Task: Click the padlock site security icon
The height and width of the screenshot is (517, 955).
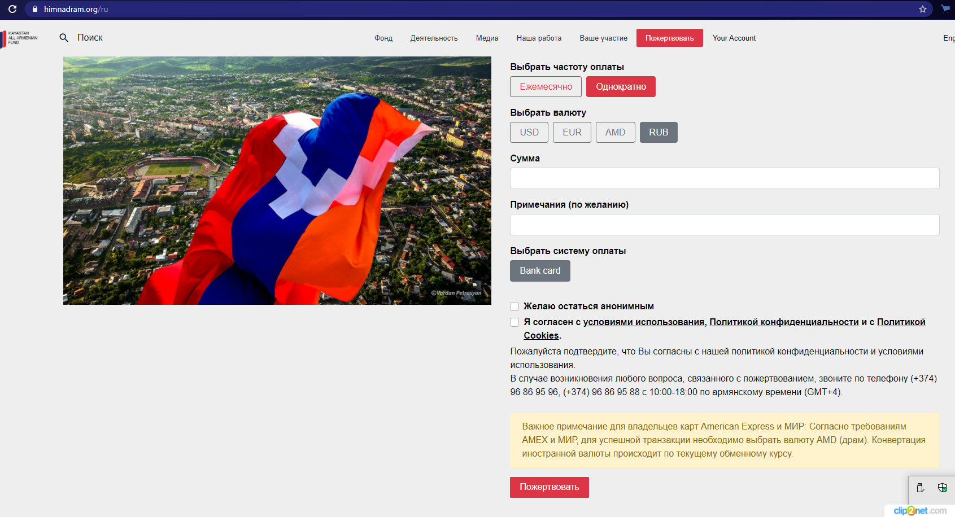Action: coord(34,9)
